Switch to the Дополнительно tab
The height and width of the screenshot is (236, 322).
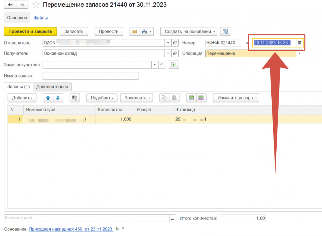click(x=52, y=87)
